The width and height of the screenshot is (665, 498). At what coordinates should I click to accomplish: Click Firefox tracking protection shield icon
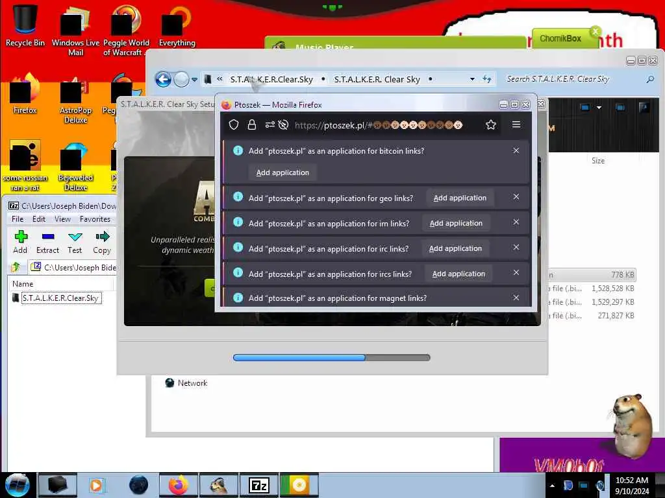click(234, 124)
